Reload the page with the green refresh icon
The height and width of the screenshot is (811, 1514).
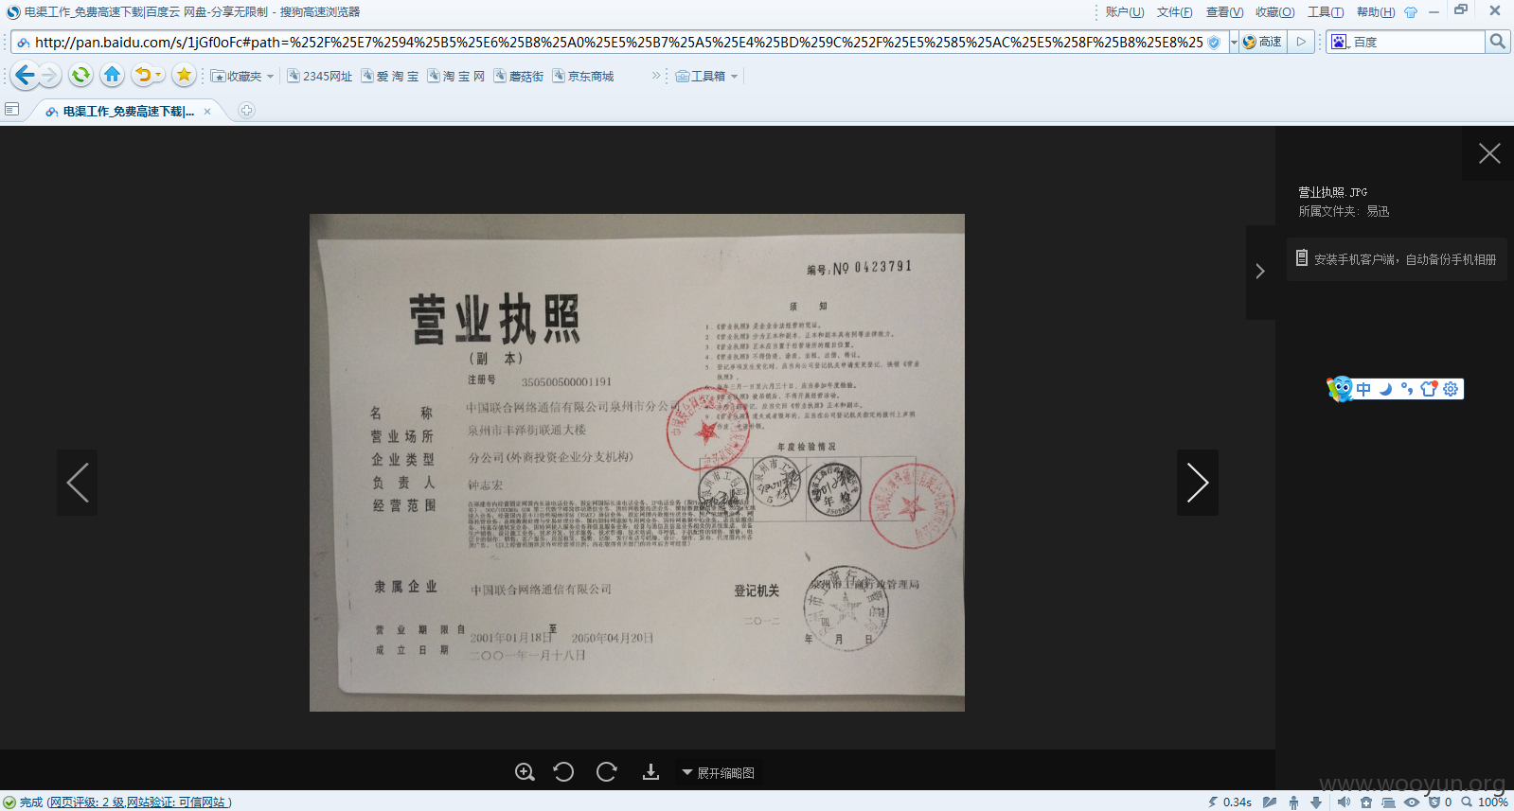80,75
